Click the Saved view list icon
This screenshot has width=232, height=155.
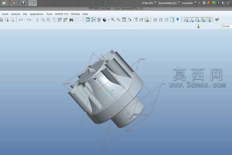pos(135,20)
